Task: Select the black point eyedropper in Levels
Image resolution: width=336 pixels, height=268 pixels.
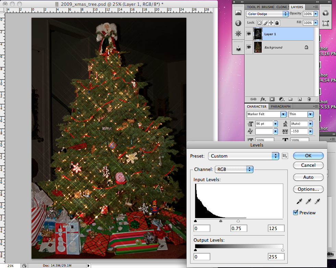Action: (299, 201)
